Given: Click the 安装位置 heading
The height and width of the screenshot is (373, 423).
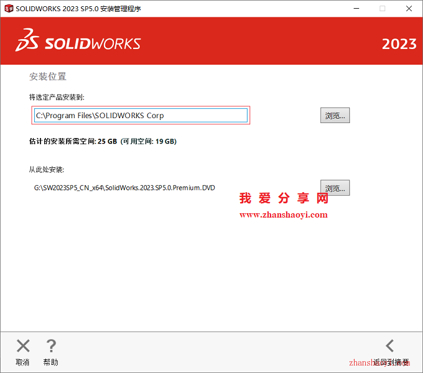Looking at the screenshot, I should coord(48,76).
